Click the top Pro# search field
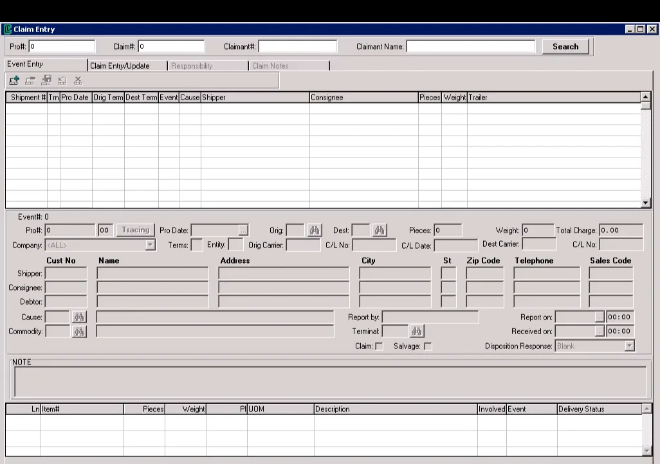This screenshot has width=660, height=464. (62, 46)
